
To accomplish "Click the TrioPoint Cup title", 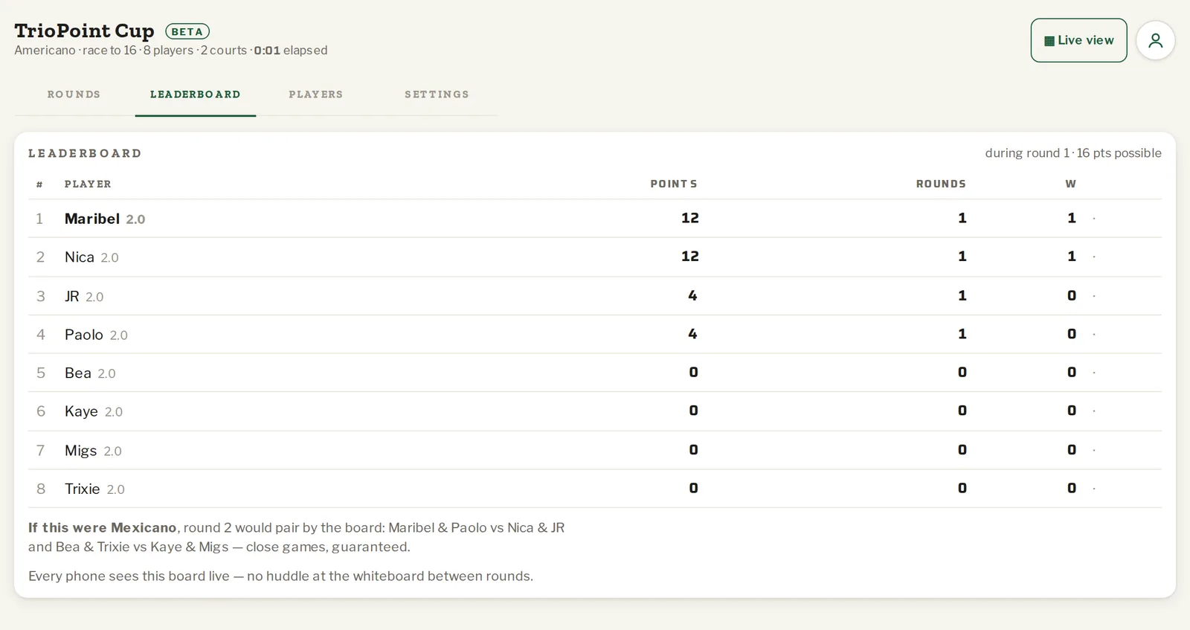I will [84, 30].
